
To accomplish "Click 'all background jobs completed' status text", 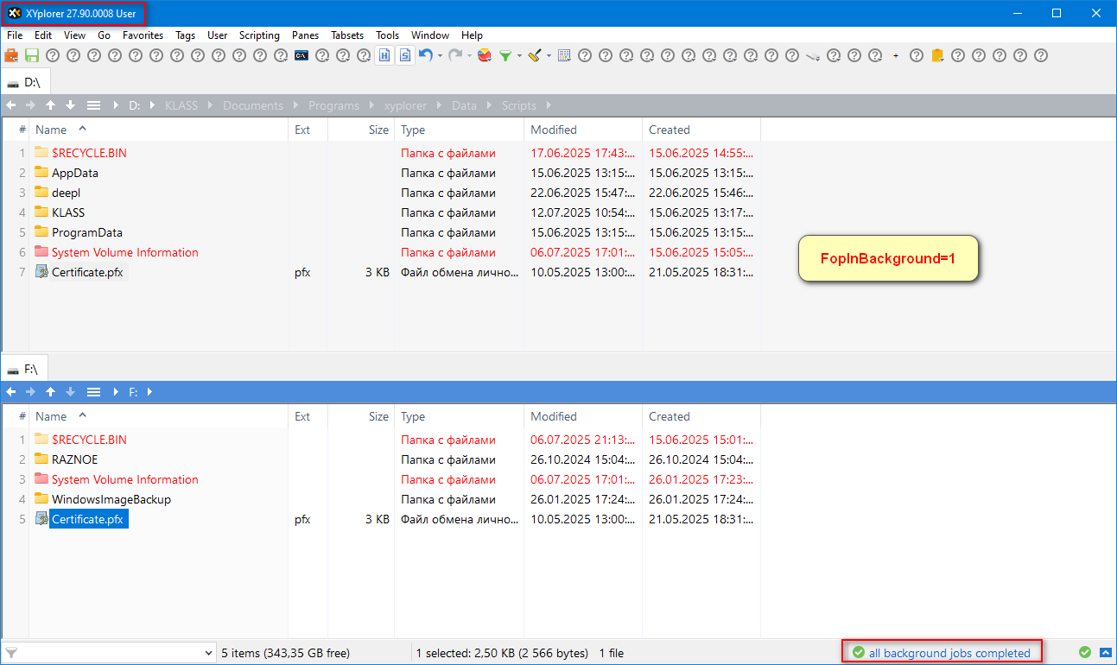I will click(949, 653).
